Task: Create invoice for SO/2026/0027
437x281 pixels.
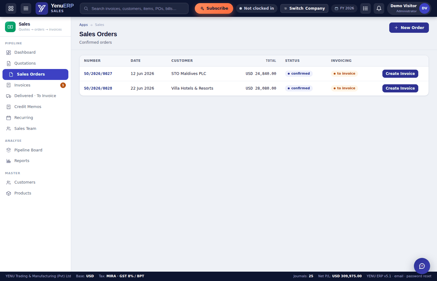Action: pyautogui.click(x=400, y=74)
